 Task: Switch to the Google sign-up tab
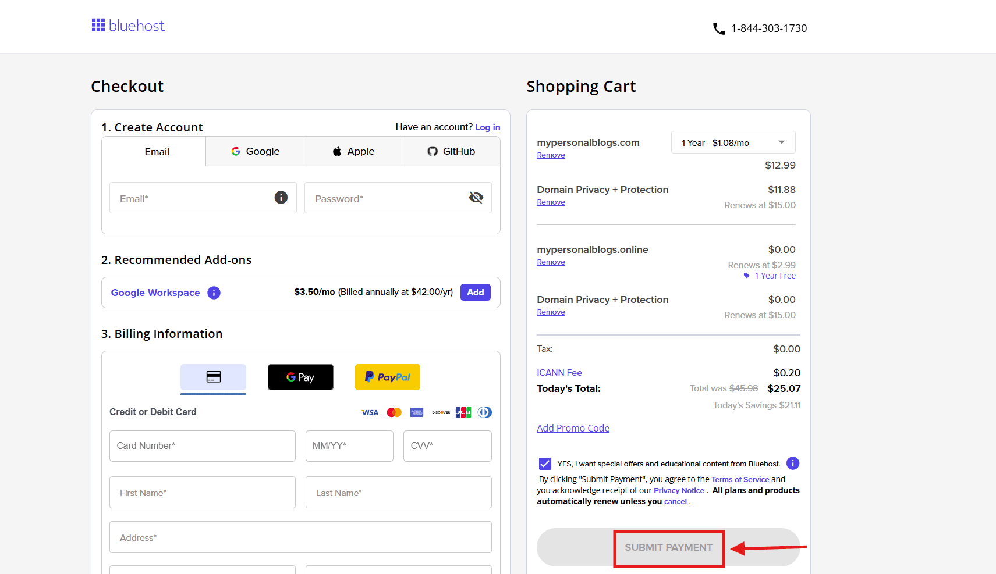pos(255,151)
